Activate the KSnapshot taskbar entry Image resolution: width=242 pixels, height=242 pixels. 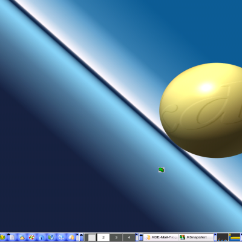[x=196, y=237]
